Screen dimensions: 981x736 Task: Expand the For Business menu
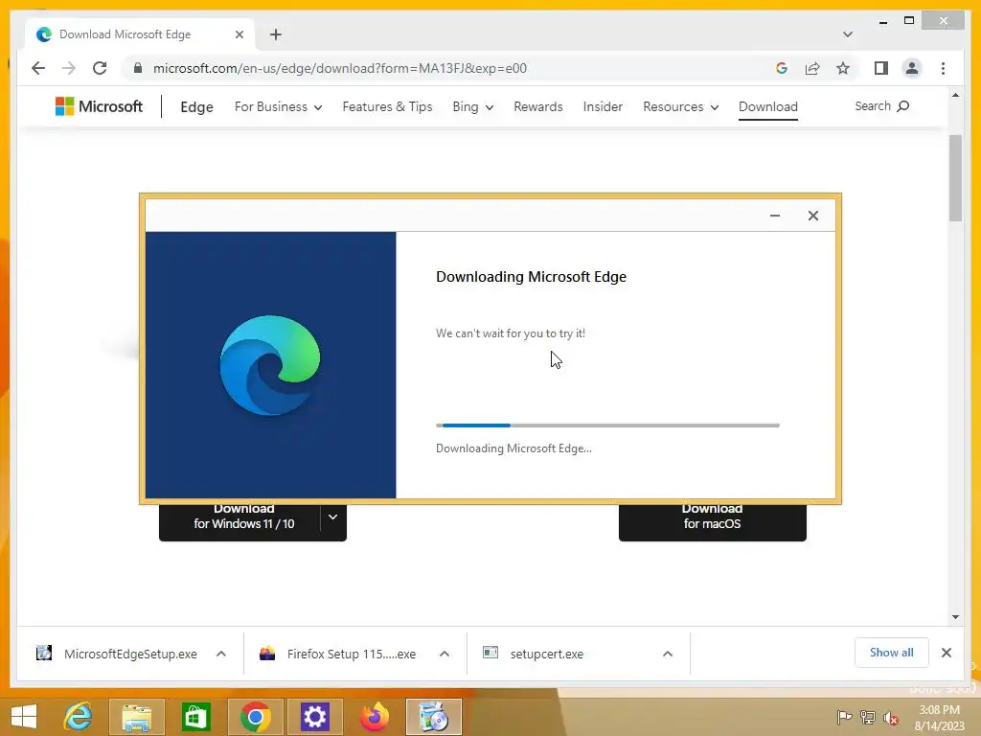(278, 107)
